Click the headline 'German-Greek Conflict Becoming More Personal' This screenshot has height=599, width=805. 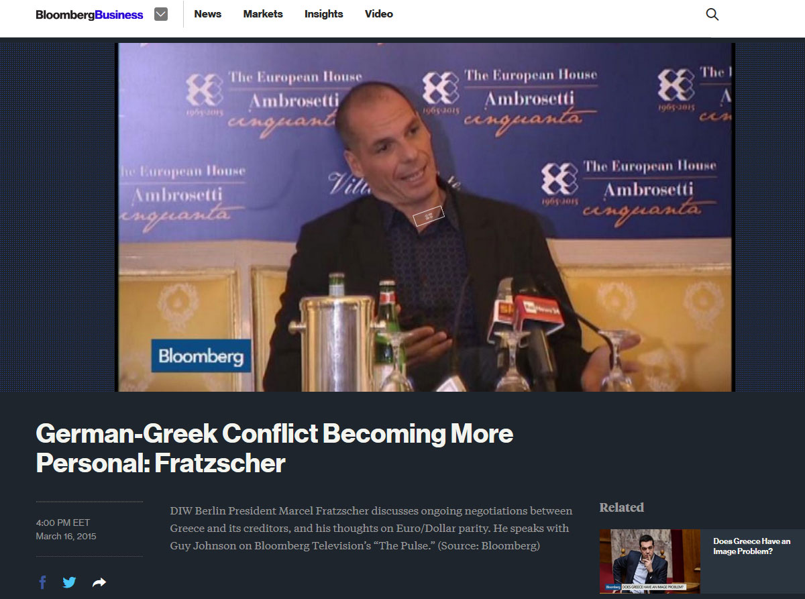tap(274, 448)
